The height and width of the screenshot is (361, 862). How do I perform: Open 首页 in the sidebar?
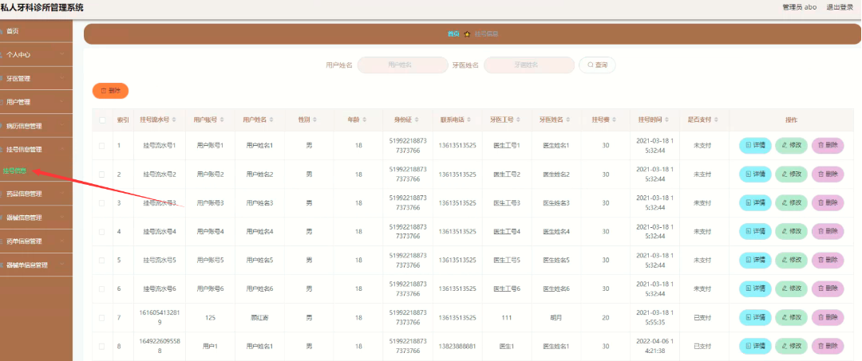coord(36,31)
